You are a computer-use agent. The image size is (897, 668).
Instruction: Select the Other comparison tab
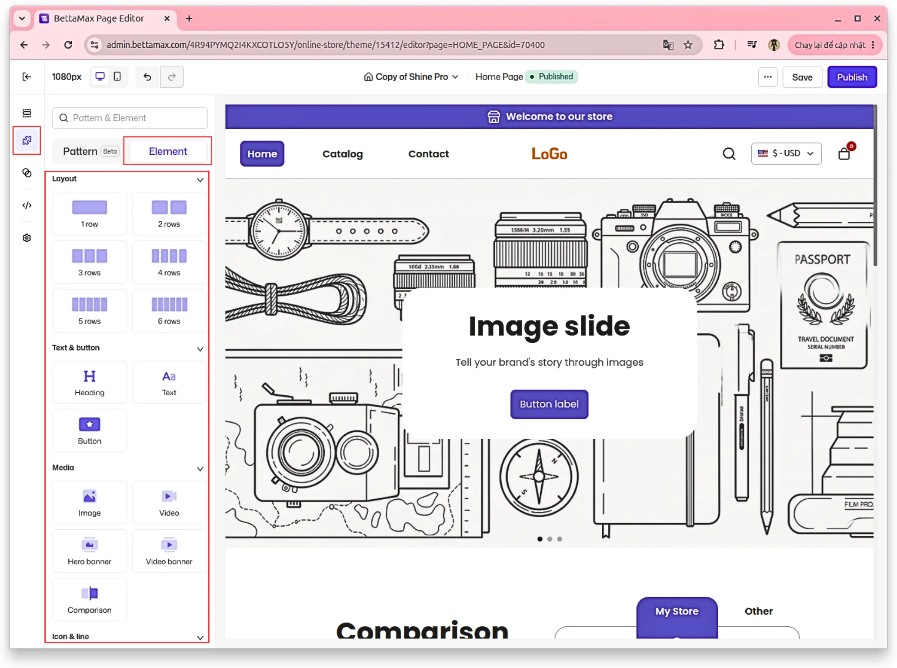(x=758, y=611)
